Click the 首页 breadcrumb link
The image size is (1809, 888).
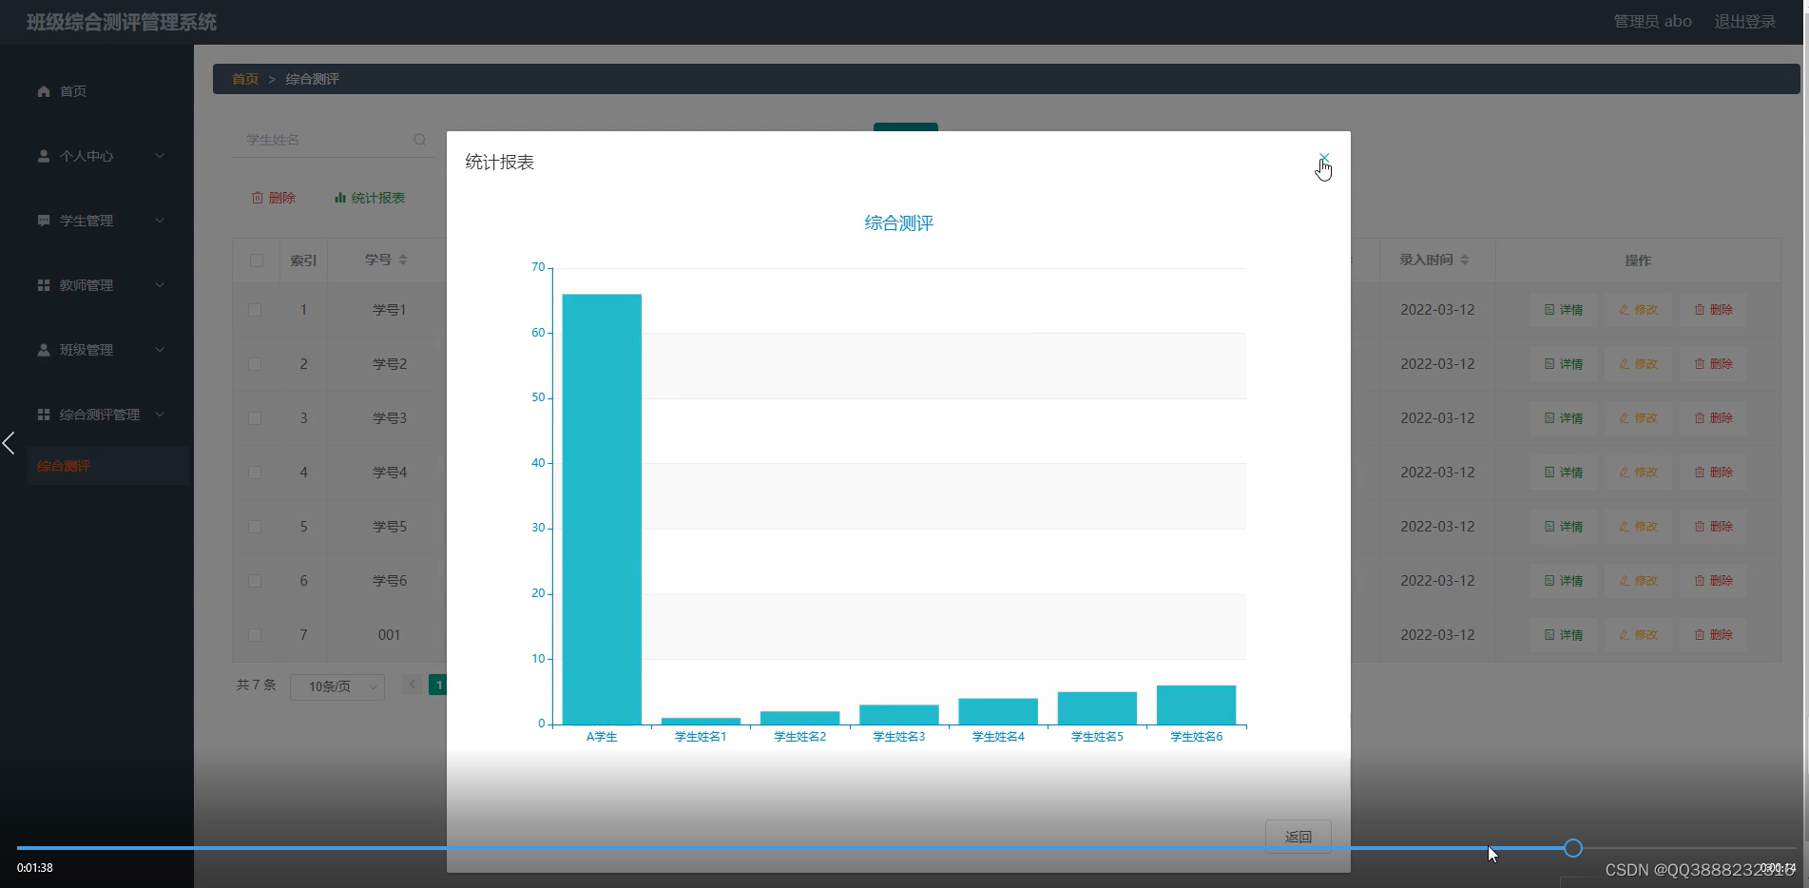point(245,79)
